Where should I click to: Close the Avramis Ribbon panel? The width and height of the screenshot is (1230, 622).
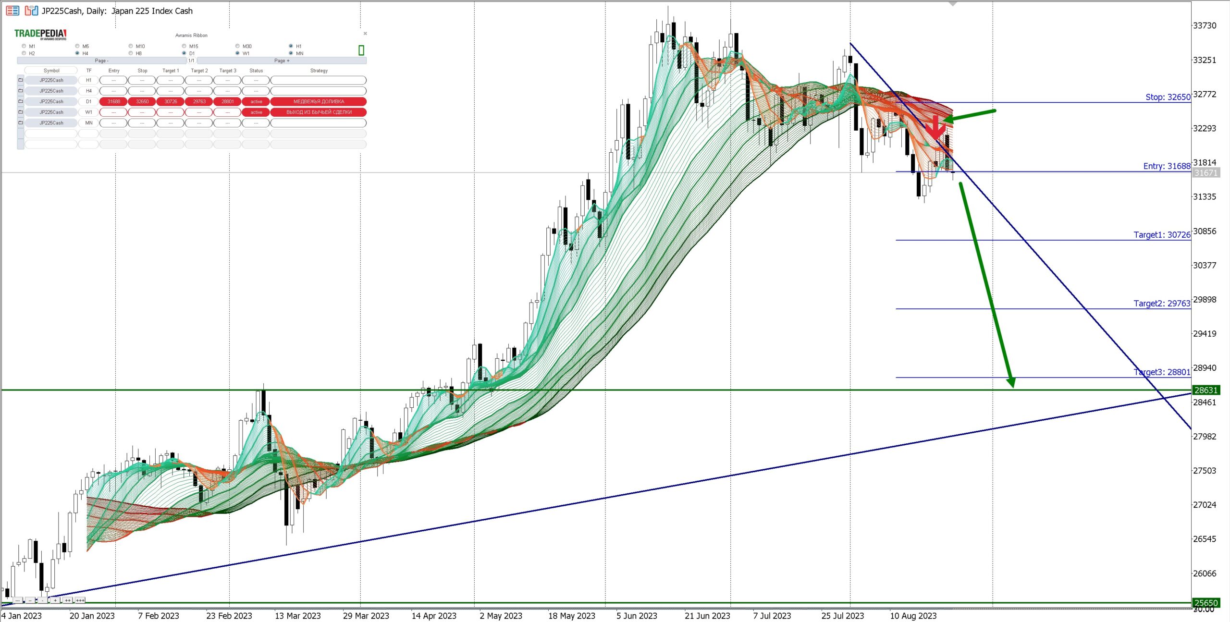365,34
